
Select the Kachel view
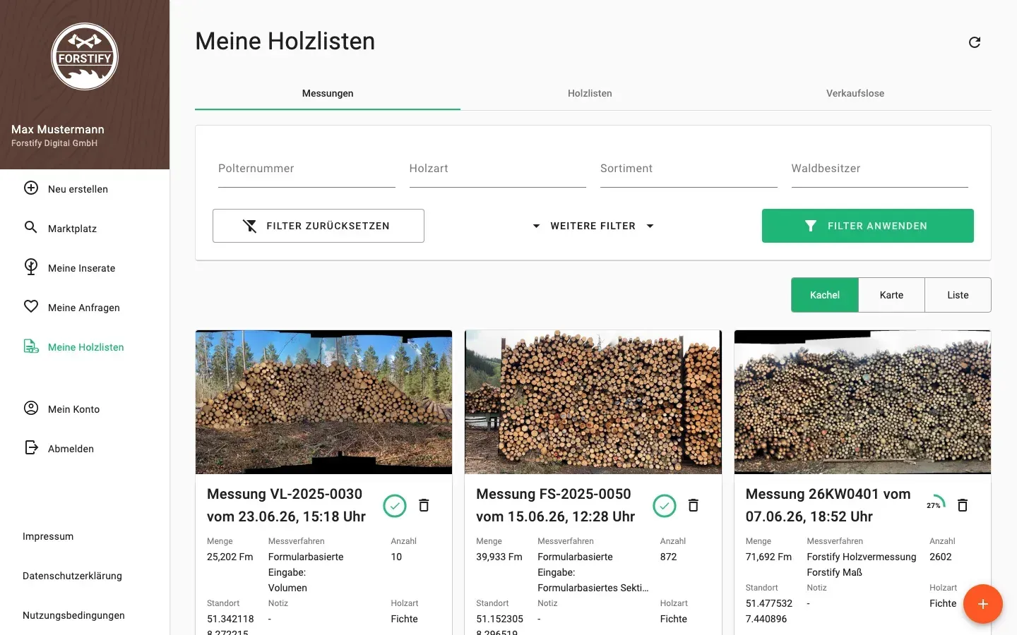(x=825, y=295)
